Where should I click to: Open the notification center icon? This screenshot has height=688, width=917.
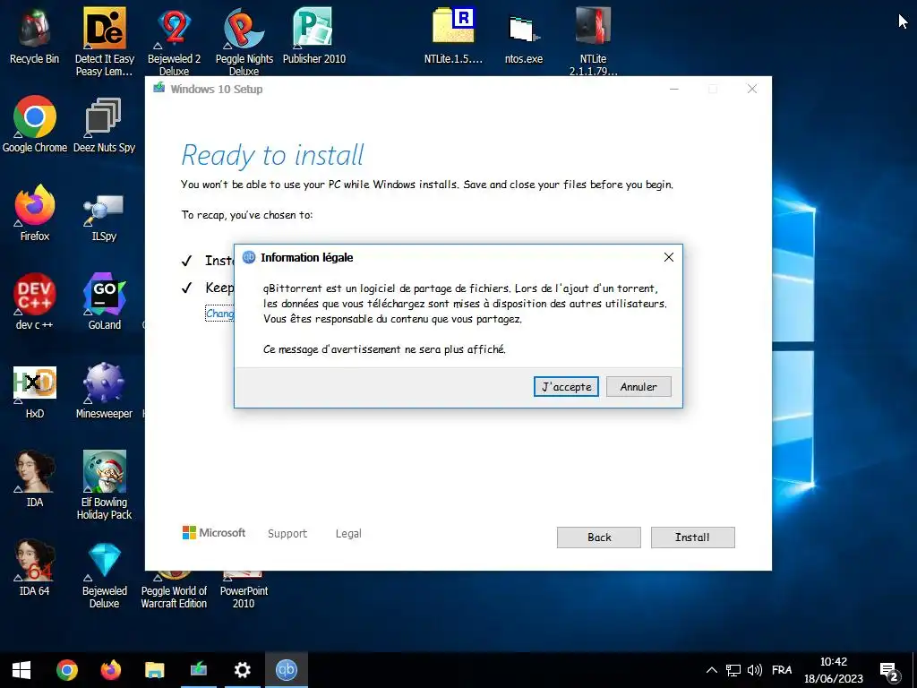pos(889,670)
